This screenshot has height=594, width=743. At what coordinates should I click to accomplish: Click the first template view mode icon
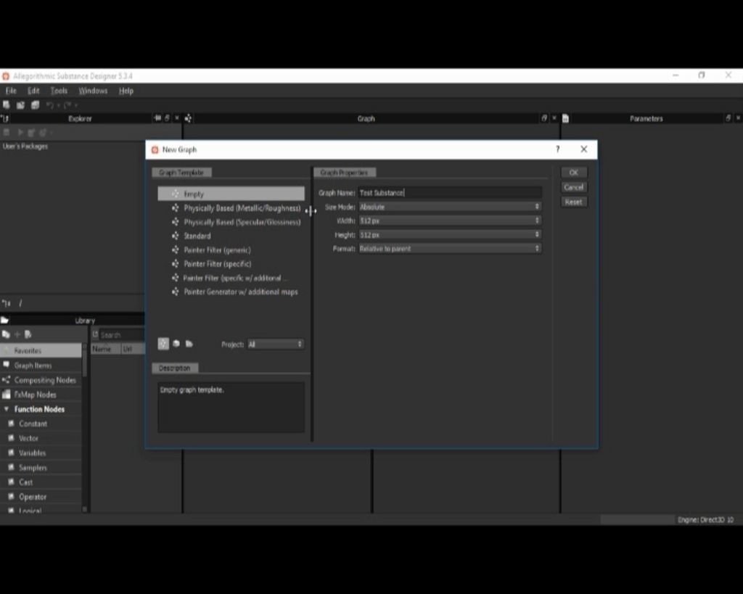163,344
